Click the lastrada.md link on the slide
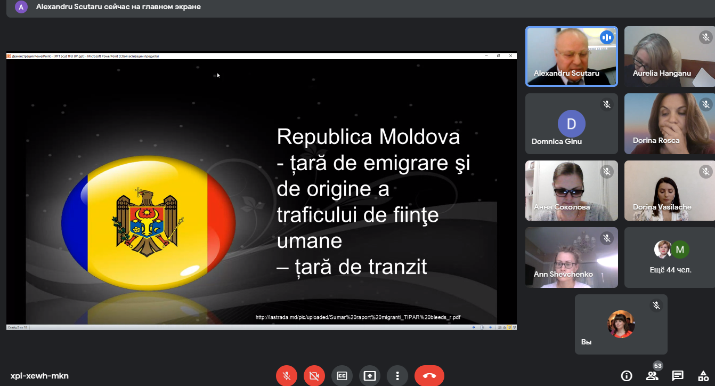 tap(357, 317)
